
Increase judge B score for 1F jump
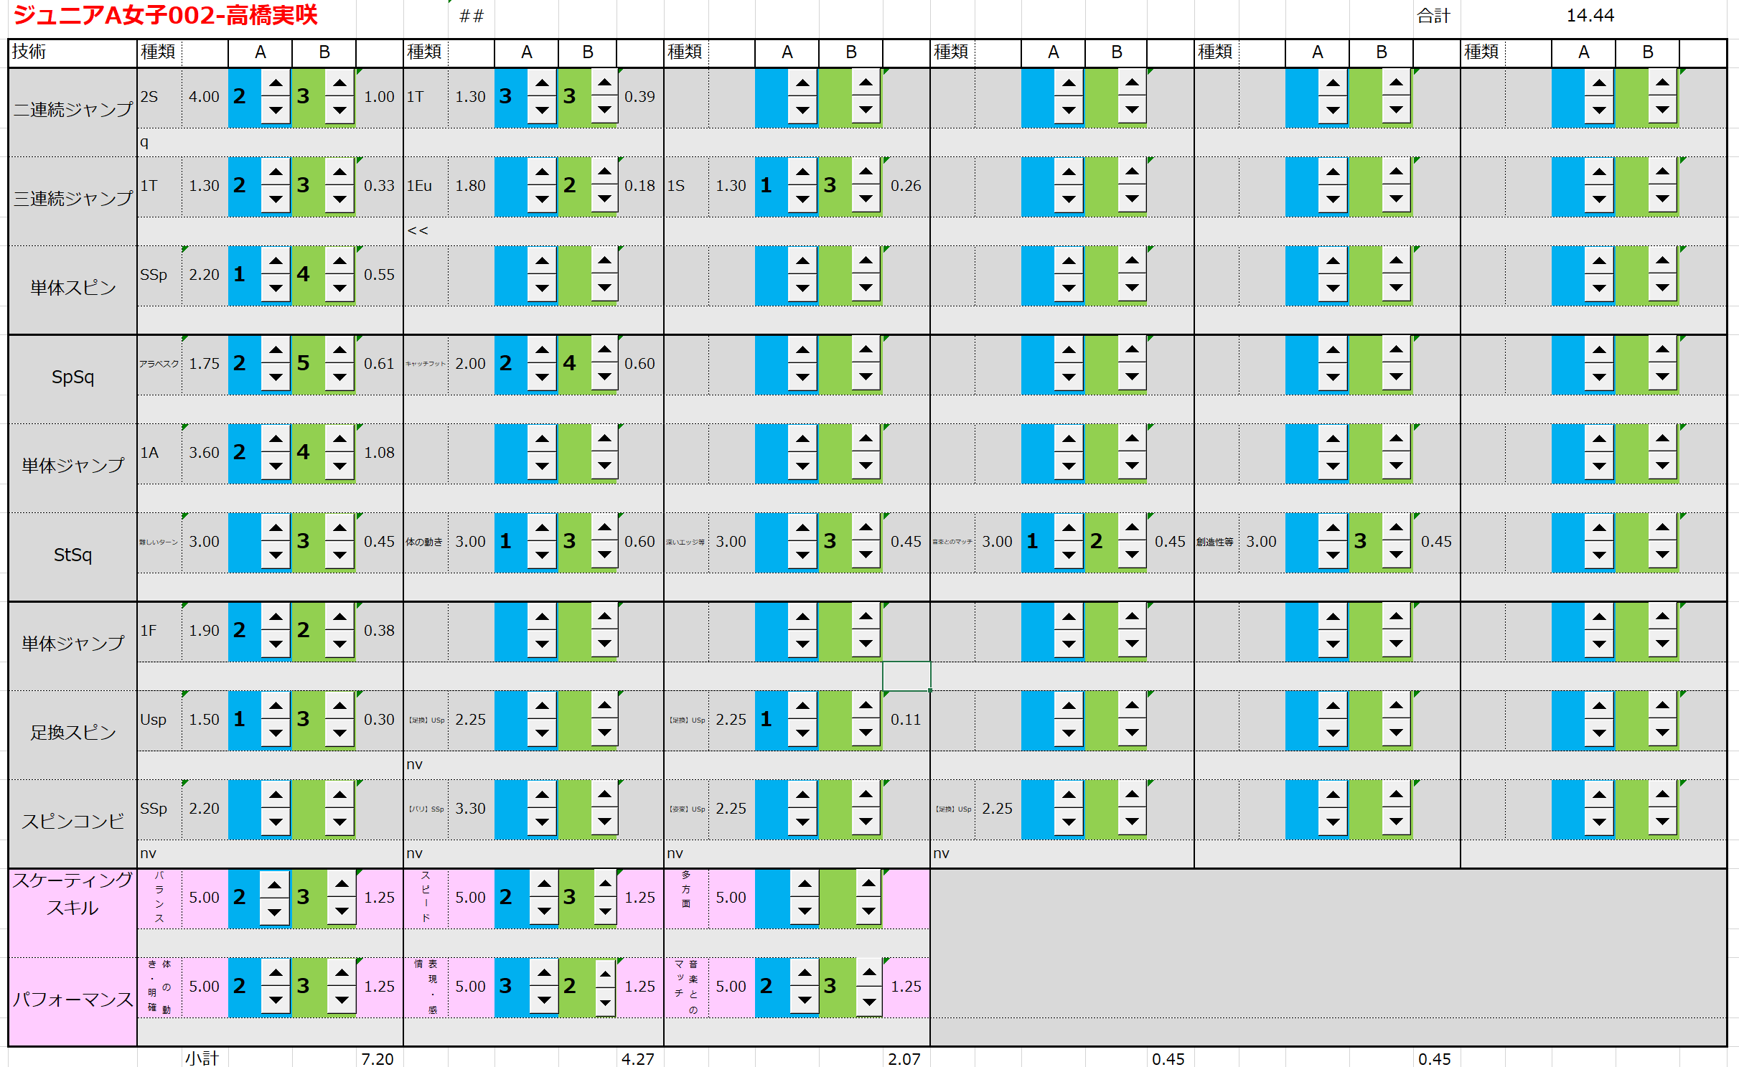(339, 617)
